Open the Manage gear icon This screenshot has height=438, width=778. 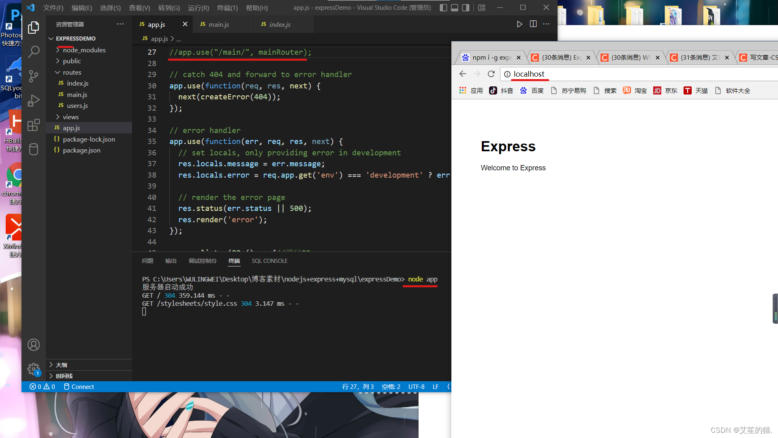[x=34, y=369]
